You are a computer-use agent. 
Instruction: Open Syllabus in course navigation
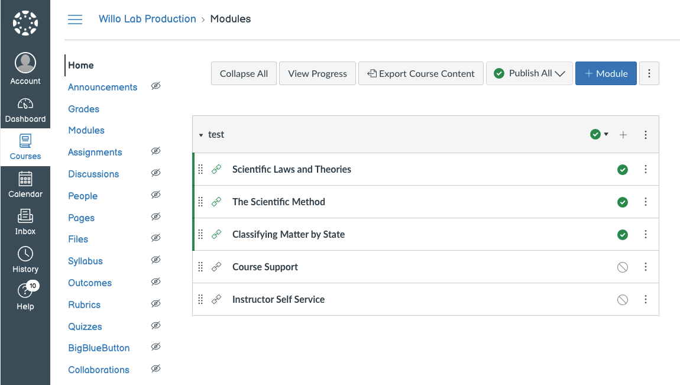click(85, 261)
